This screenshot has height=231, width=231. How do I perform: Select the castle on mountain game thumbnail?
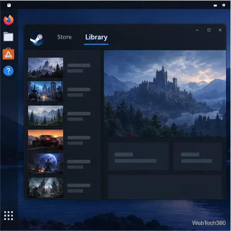tap(46, 67)
